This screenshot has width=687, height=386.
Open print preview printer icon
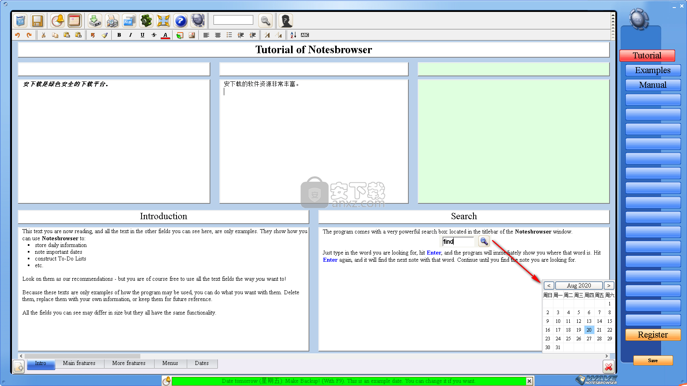click(112, 21)
